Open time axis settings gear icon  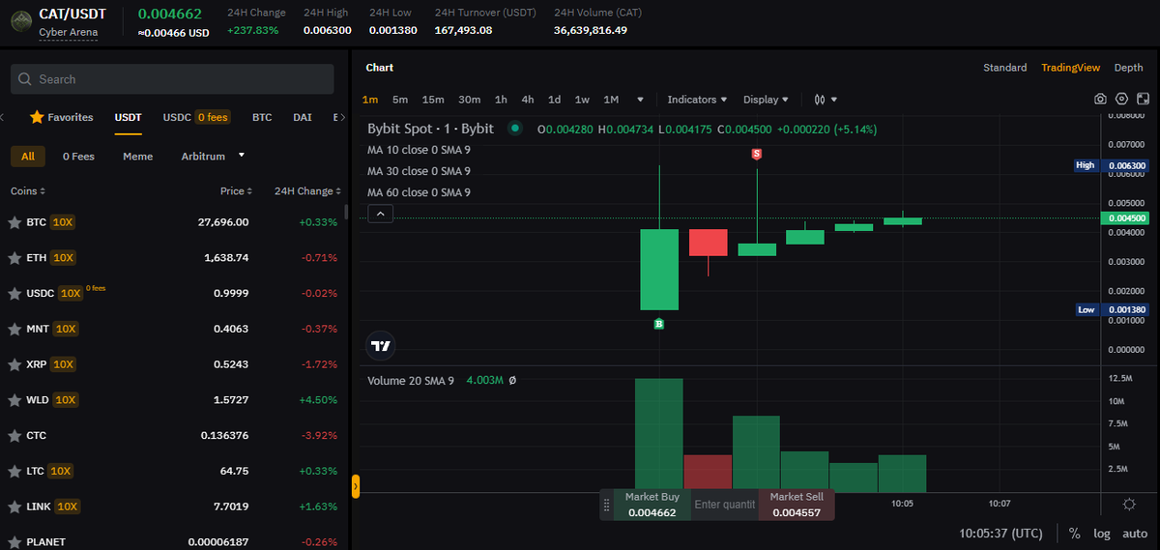[x=1129, y=504]
